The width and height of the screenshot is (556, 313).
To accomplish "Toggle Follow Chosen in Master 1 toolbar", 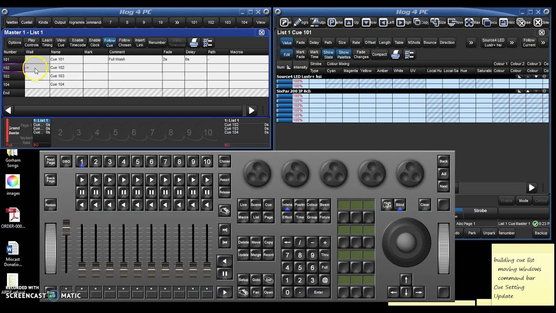I will (x=125, y=43).
